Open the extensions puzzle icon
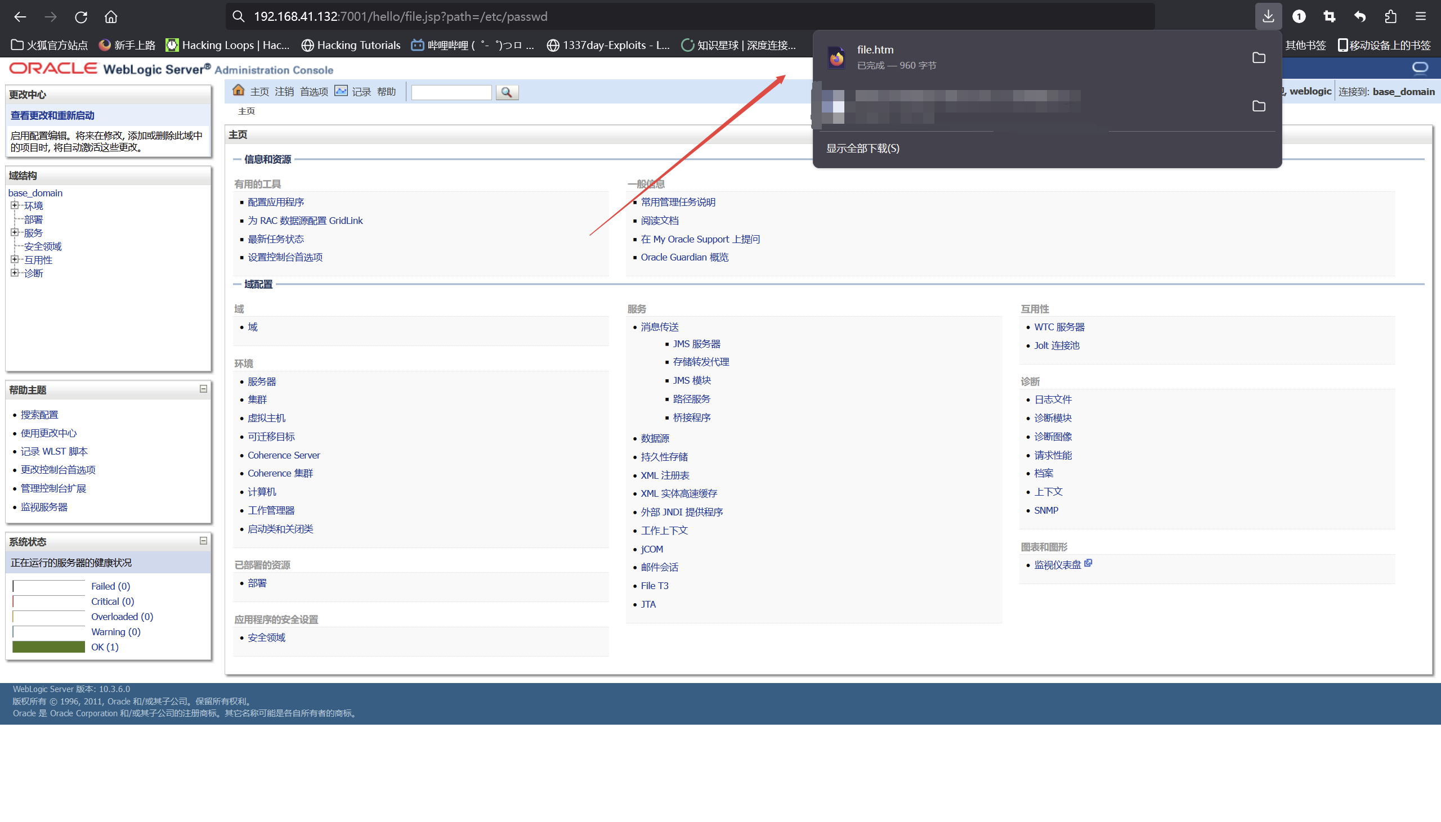1441x822 pixels. (x=1390, y=17)
